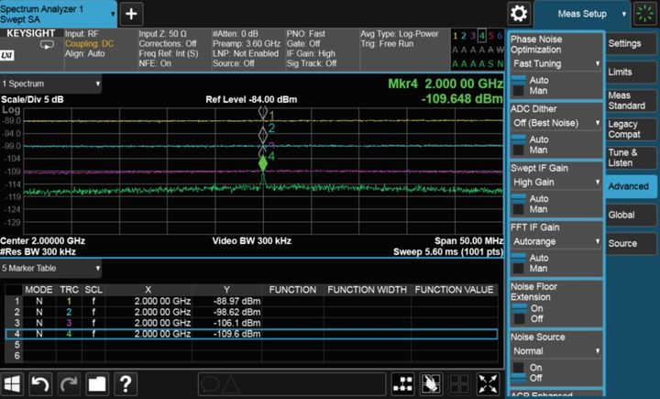Open the touch on/off hand icon
Viewport: 660px width, 399px height.
coord(430,383)
